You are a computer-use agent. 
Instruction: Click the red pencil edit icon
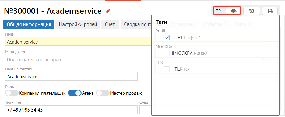pyautogui.click(x=108, y=11)
